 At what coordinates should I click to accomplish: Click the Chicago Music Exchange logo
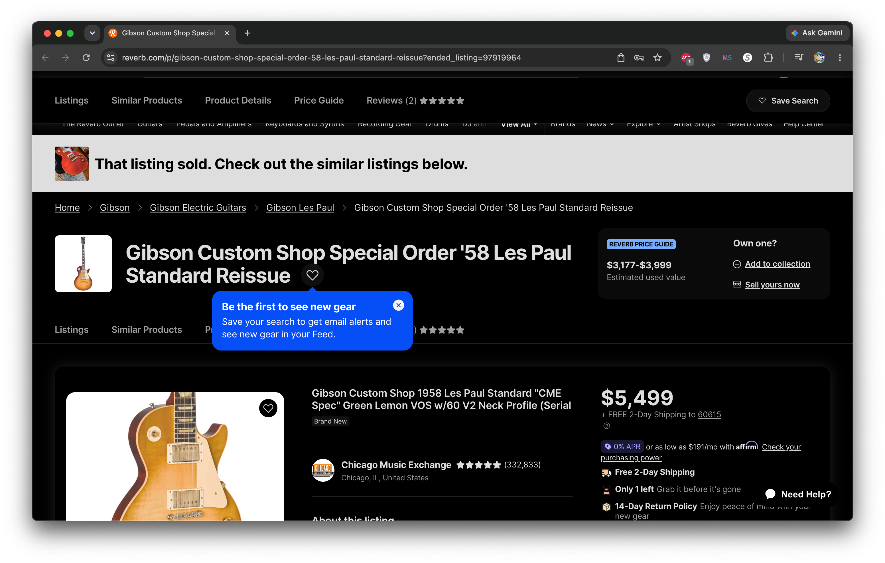(323, 470)
